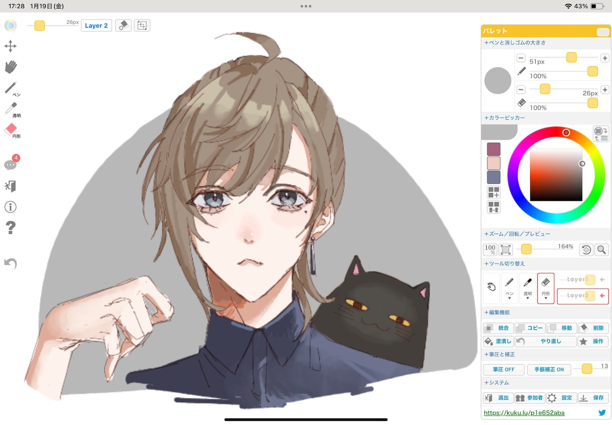Open the https://kuku.lu/p1e652aba link

(x=524, y=413)
